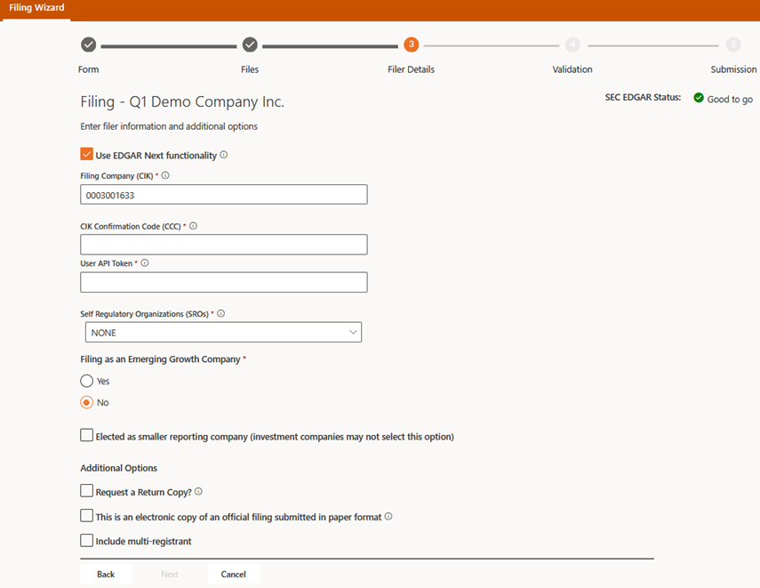
Task: Click the Cancel button
Action: coord(233,574)
